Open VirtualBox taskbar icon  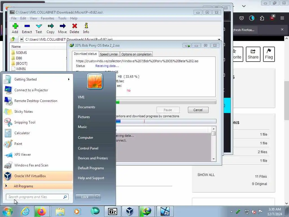130,211
